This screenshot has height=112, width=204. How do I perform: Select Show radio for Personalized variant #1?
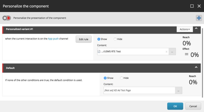[x=99, y=39]
